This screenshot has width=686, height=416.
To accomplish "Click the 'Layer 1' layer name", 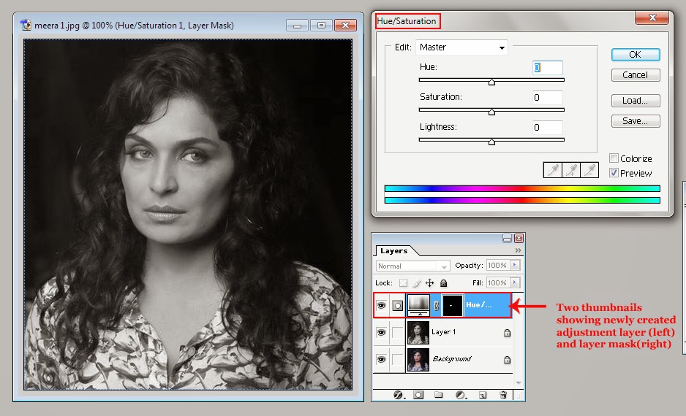I will 443,332.
